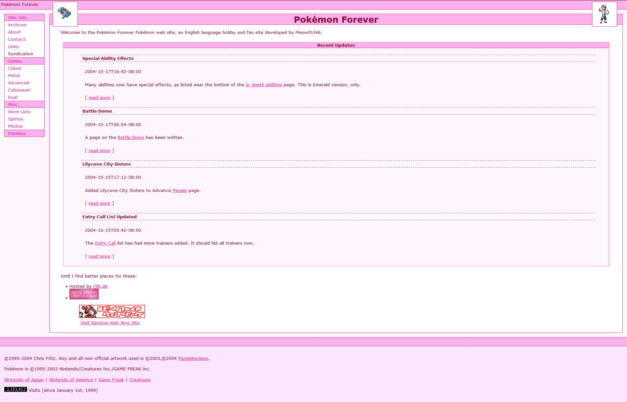Click the Japanese web ring banner image

pyautogui.click(x=112, y=311)
